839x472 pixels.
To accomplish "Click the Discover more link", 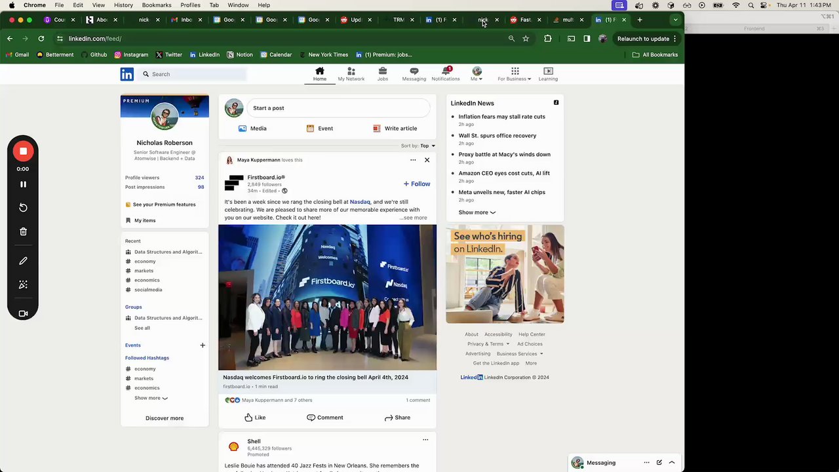I will (x=165, y=418).
